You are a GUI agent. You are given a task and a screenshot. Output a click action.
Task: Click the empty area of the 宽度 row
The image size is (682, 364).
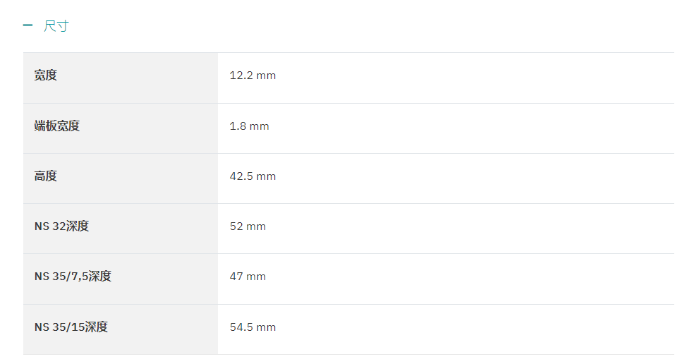474,78
